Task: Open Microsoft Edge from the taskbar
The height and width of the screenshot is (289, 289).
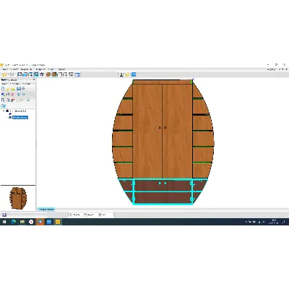Action: point(14,222)
